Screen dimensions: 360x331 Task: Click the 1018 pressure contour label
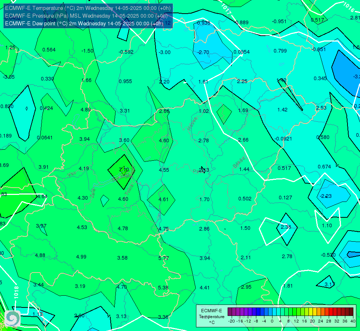coord(16,292)
